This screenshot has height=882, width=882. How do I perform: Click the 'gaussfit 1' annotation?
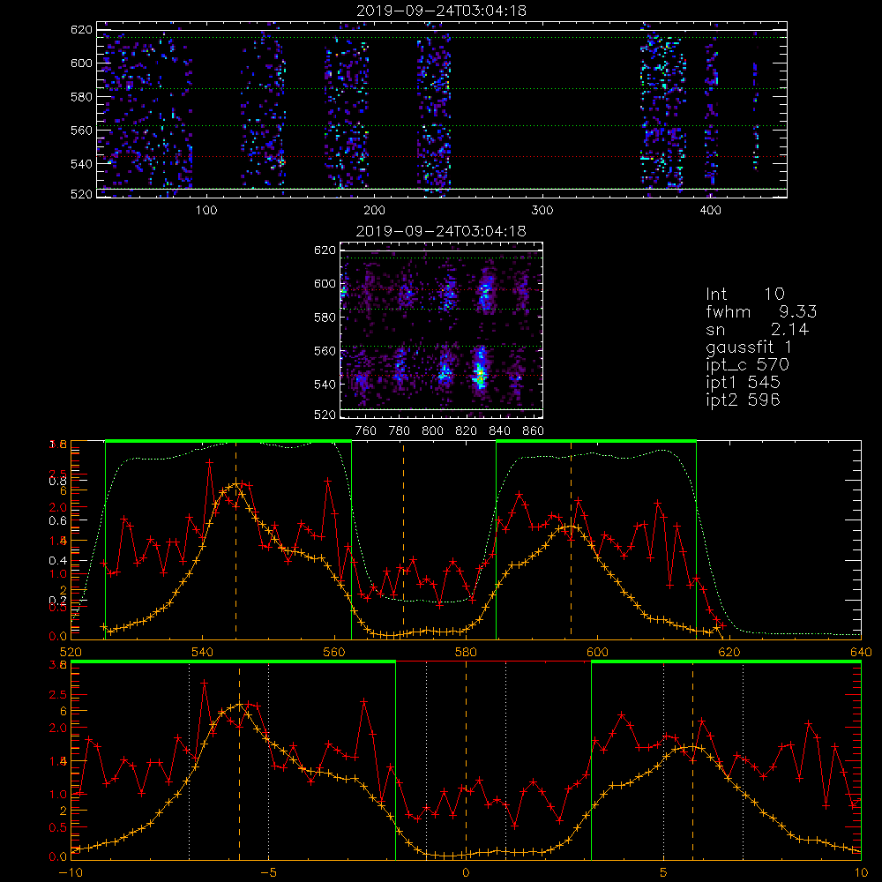[749, 347]
